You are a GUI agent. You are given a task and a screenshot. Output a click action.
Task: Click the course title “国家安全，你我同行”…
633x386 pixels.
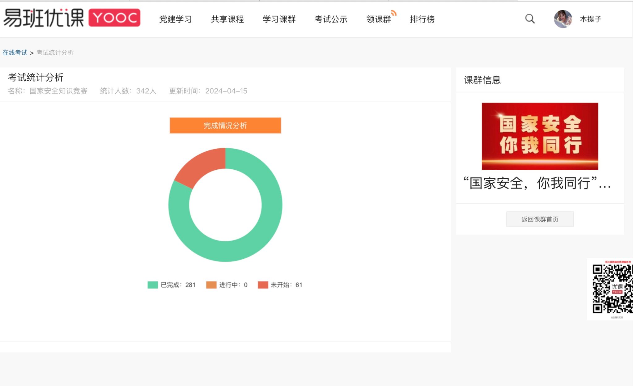(x=537, y=183)
